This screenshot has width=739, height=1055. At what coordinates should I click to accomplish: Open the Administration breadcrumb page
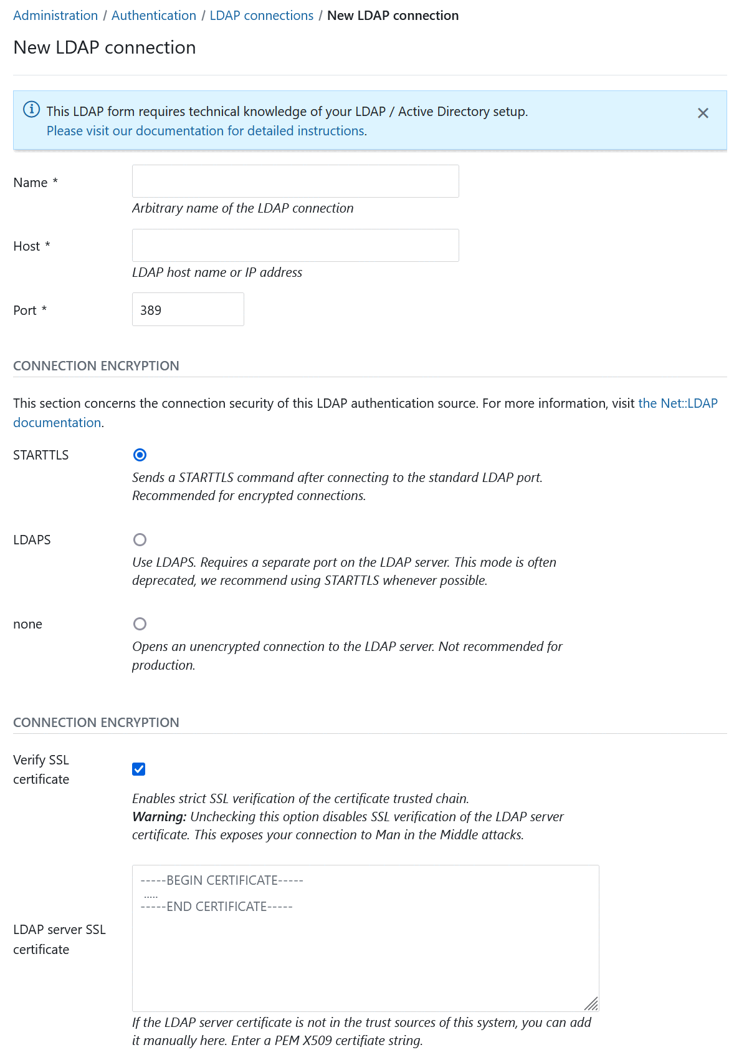55,15
